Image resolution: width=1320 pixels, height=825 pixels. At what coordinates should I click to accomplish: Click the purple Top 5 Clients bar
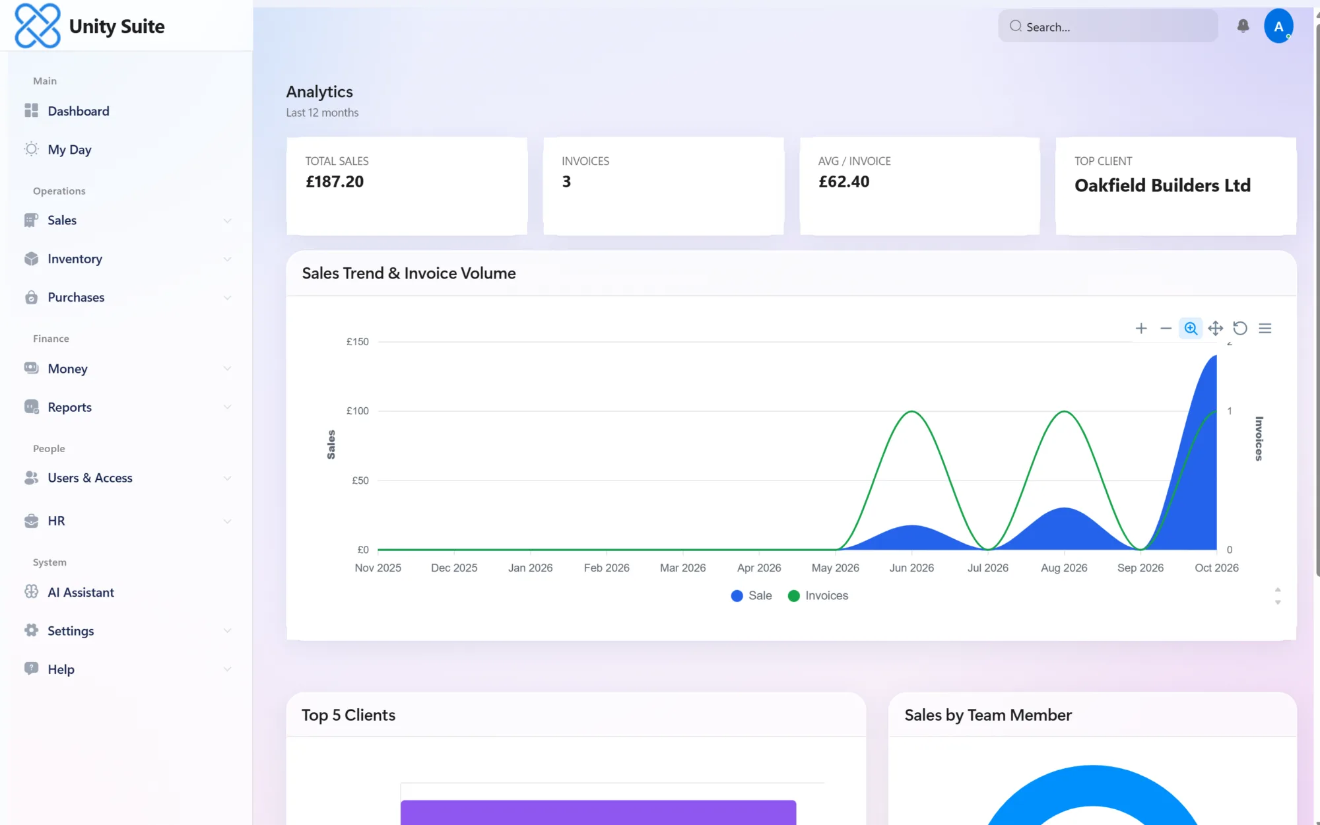598,812
